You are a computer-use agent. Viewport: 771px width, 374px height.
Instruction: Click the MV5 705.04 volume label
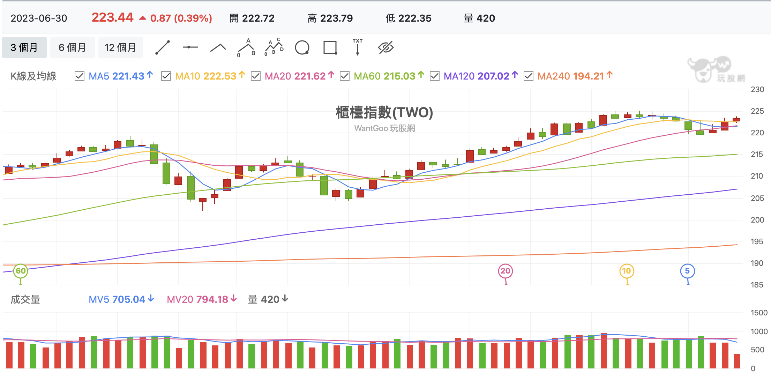121,299
